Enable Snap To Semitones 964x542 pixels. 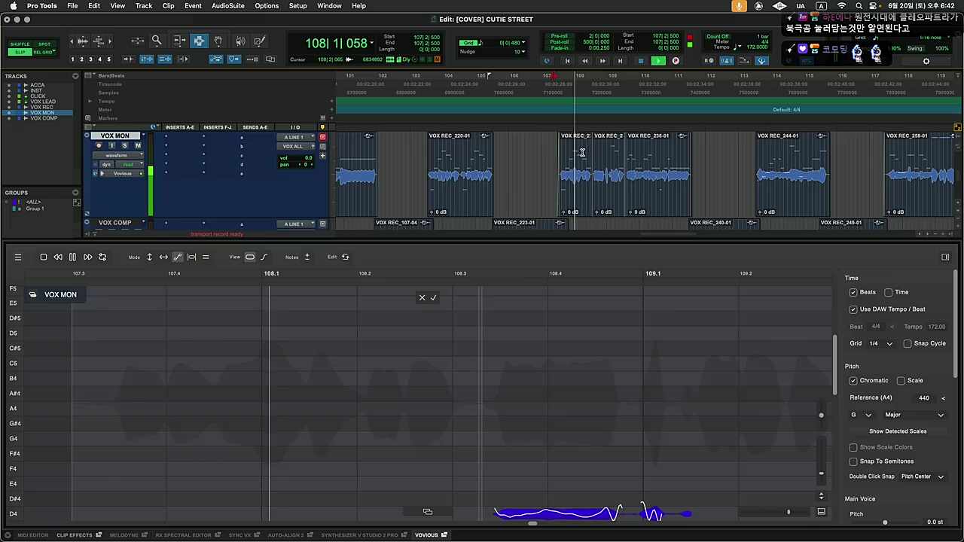[x=853, y=461]
